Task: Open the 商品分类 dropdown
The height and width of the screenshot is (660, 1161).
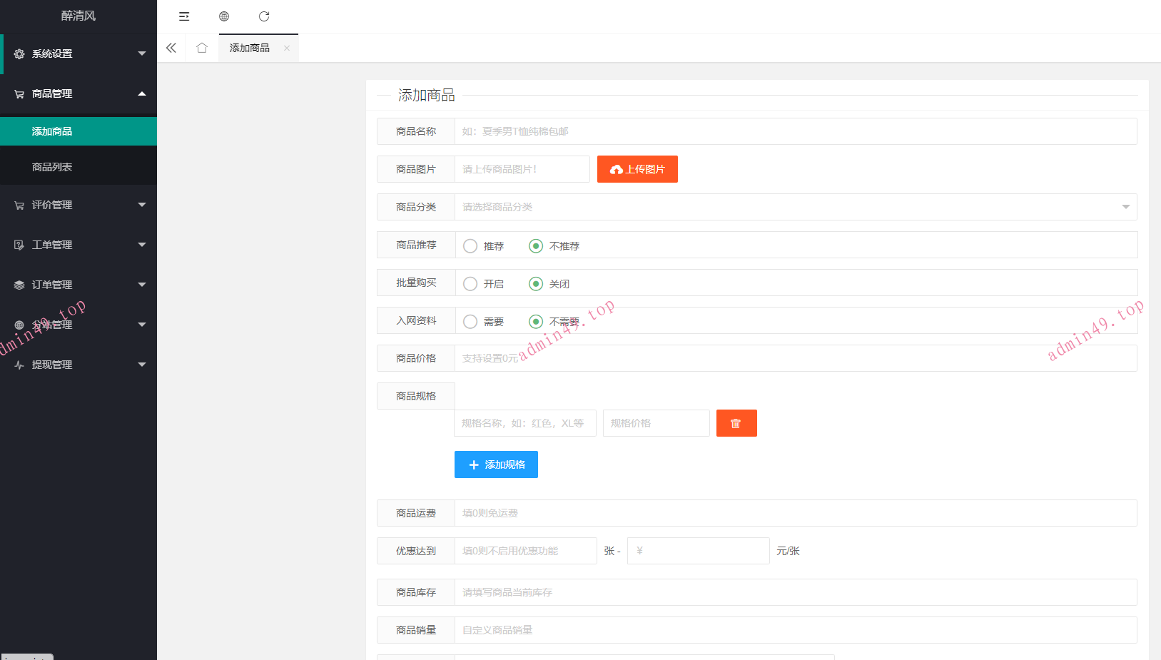Action: (795, 207)
